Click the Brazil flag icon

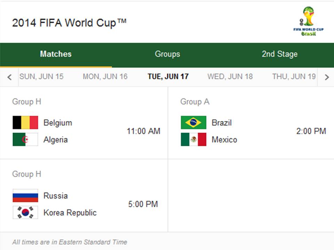pyautogui.click(x=193, y=123)
